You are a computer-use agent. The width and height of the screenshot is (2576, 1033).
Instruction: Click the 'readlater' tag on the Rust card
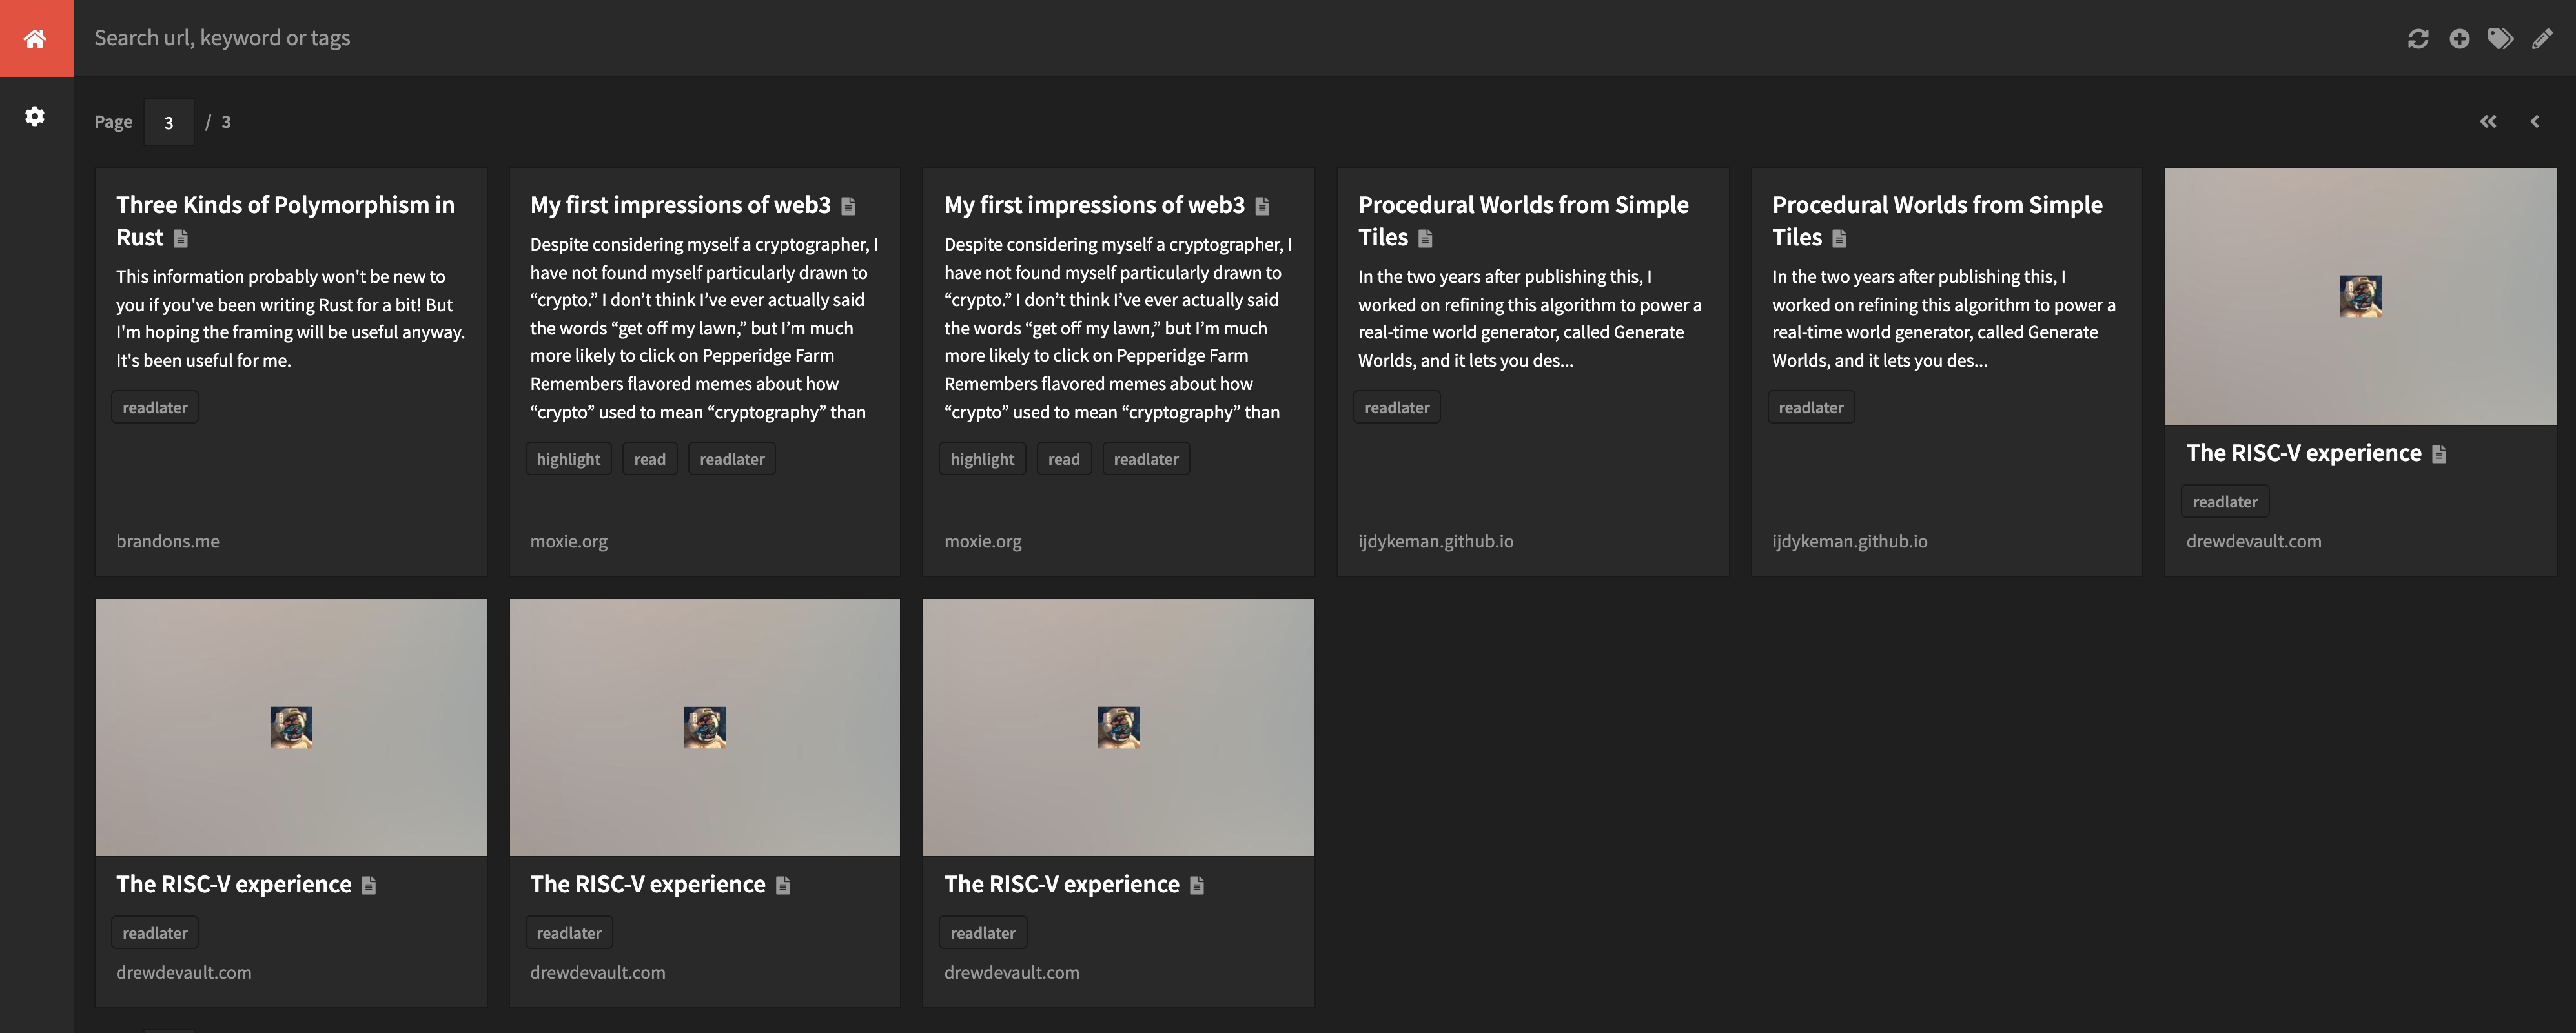tap(154, 406)
